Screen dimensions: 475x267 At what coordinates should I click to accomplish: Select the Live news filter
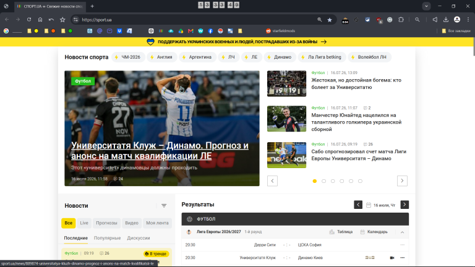click(84, 223)
